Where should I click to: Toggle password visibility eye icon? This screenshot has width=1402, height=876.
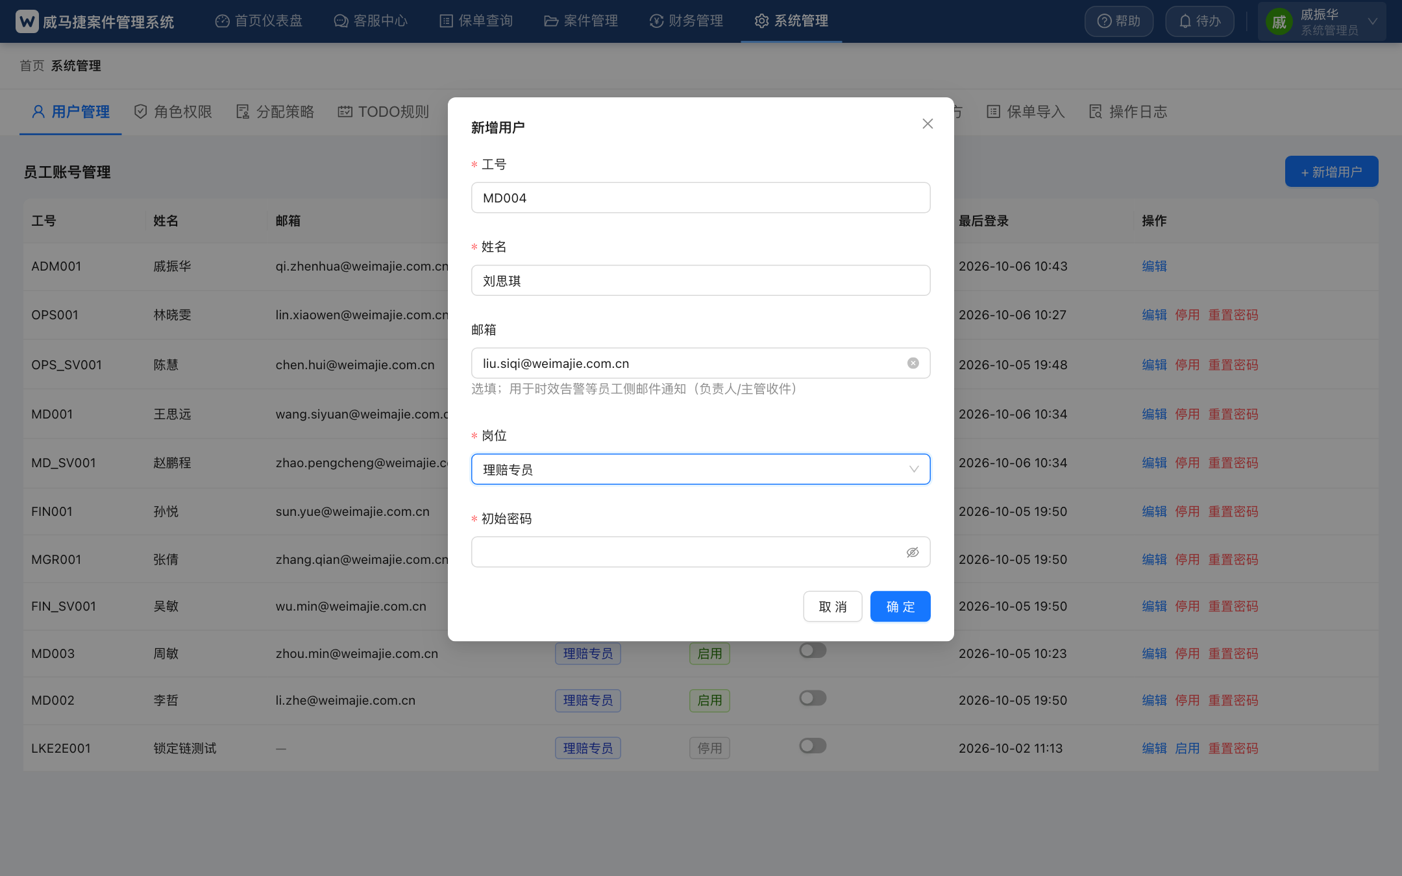pos(913,552)
